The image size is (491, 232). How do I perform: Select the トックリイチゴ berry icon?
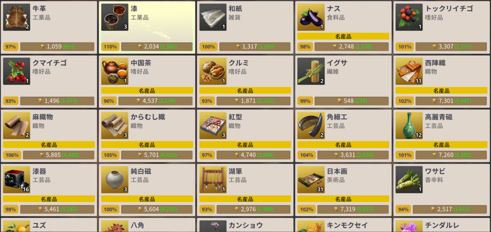click(409, 17)
